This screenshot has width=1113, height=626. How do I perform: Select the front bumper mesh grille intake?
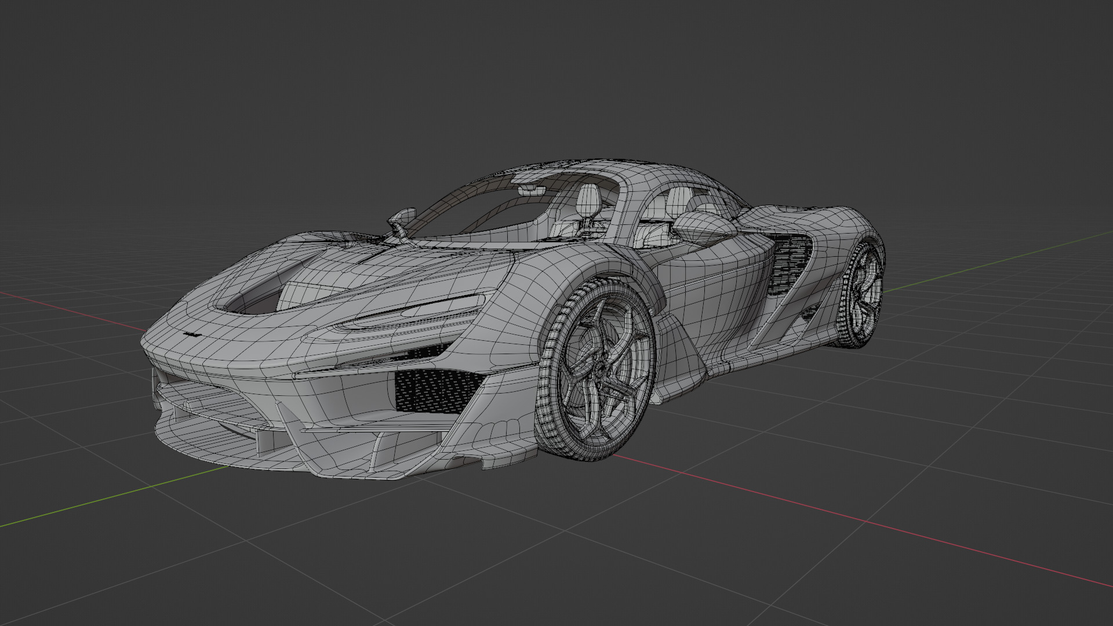(439, 391)
